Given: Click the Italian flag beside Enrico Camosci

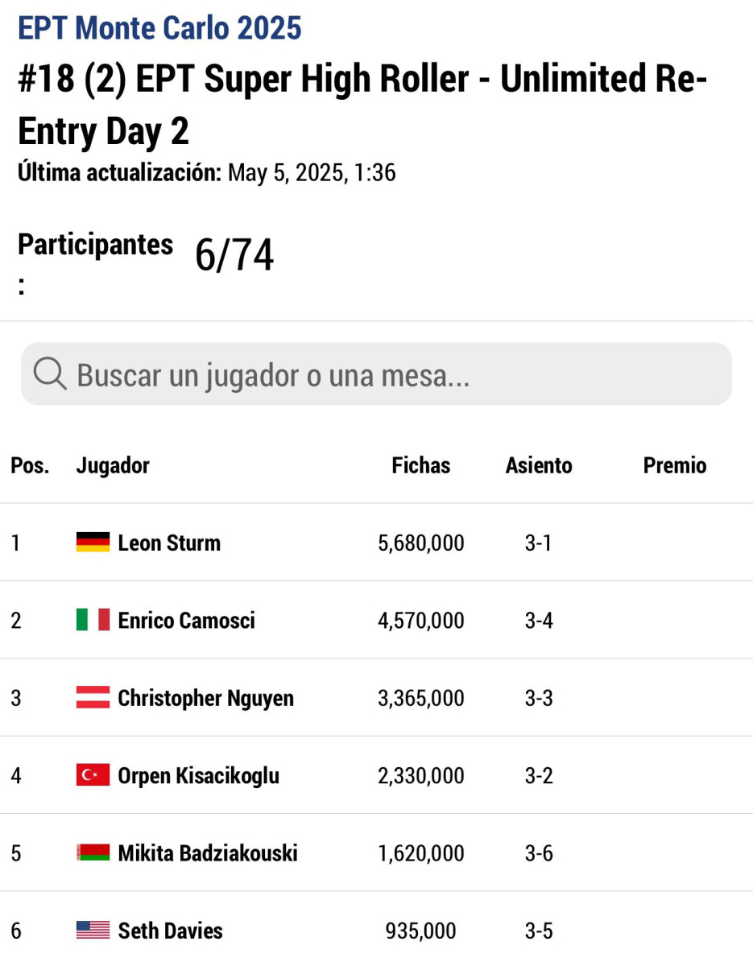Looking at the screenshot, I should 93,620.
